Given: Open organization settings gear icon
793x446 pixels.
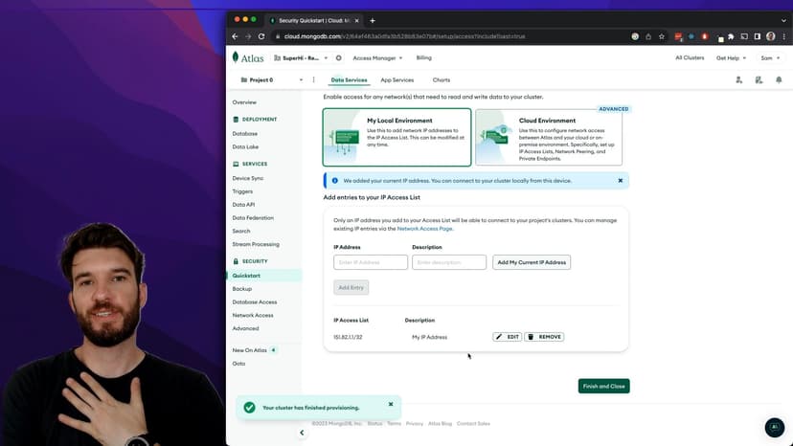Looking at the screenshot, I should tap(338, 57).
